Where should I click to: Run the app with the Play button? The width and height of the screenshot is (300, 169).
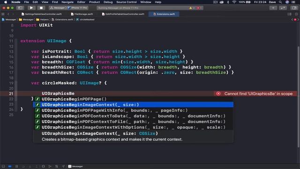click(31, 8)
